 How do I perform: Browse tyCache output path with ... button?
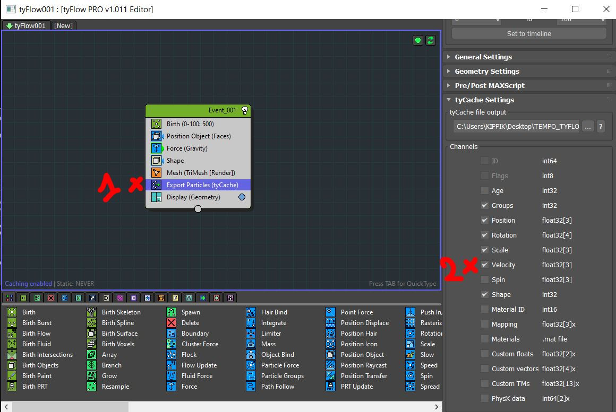click(x=588, y=126)
